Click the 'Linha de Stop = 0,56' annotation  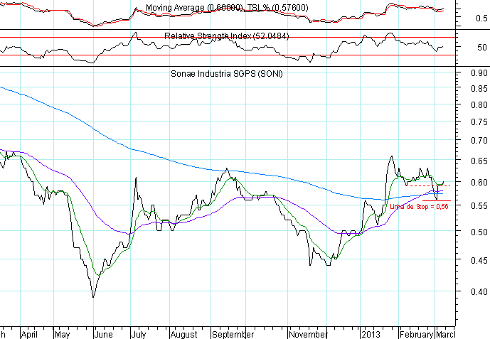(419, 207)
